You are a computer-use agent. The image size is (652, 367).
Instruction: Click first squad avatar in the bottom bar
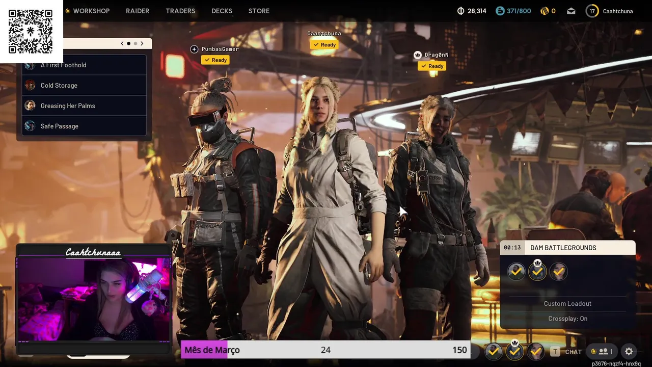pyautogui.click(x=493, y=351)
